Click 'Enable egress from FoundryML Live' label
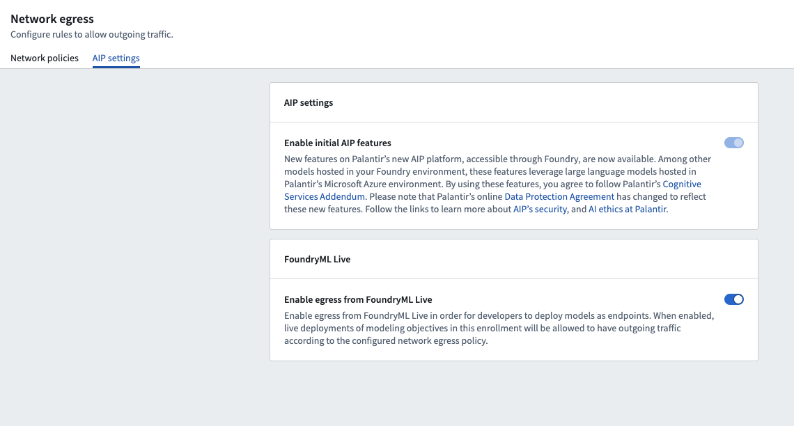 click(358, 299)
